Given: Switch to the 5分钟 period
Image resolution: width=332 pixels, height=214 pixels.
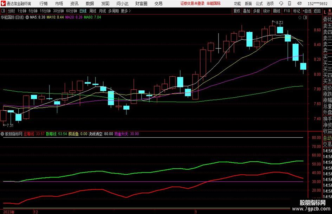Looking at the screenshot, I should [x=33, y=11].
